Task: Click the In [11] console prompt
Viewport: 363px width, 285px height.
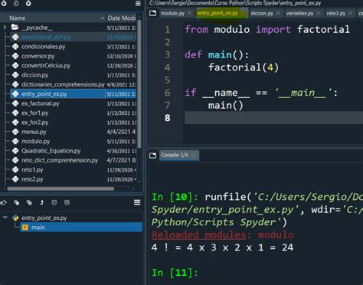Action: point(175,273)
